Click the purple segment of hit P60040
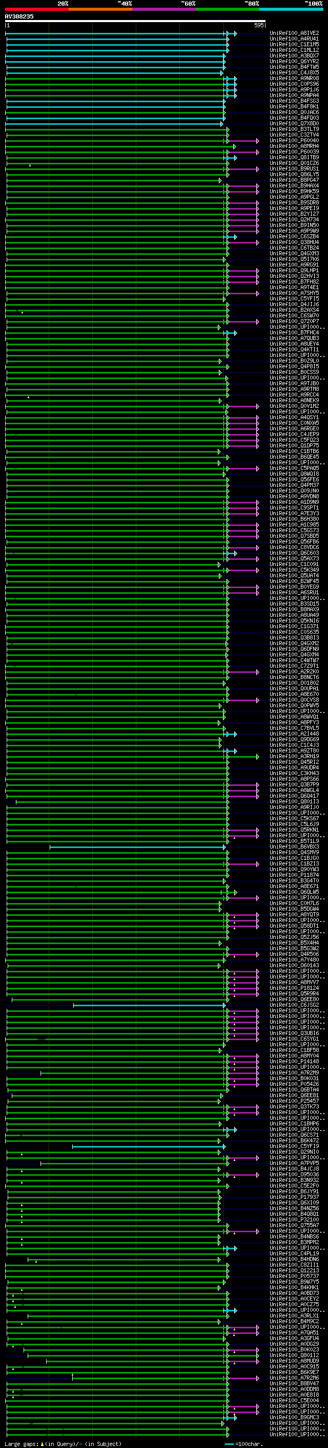This screenshot has width=328, height=1448. (x=244, y=141)
